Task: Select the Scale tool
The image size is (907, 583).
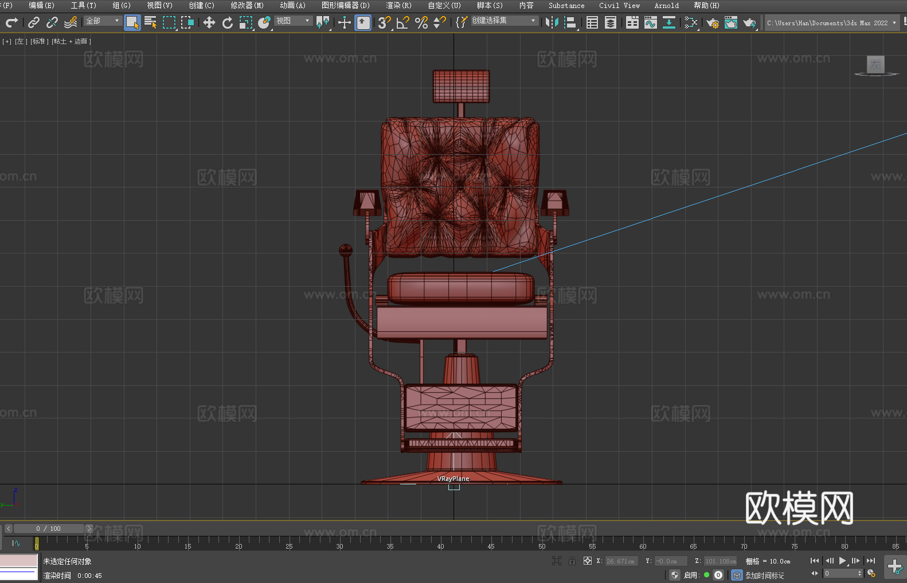Action: [x=246, y=22]
